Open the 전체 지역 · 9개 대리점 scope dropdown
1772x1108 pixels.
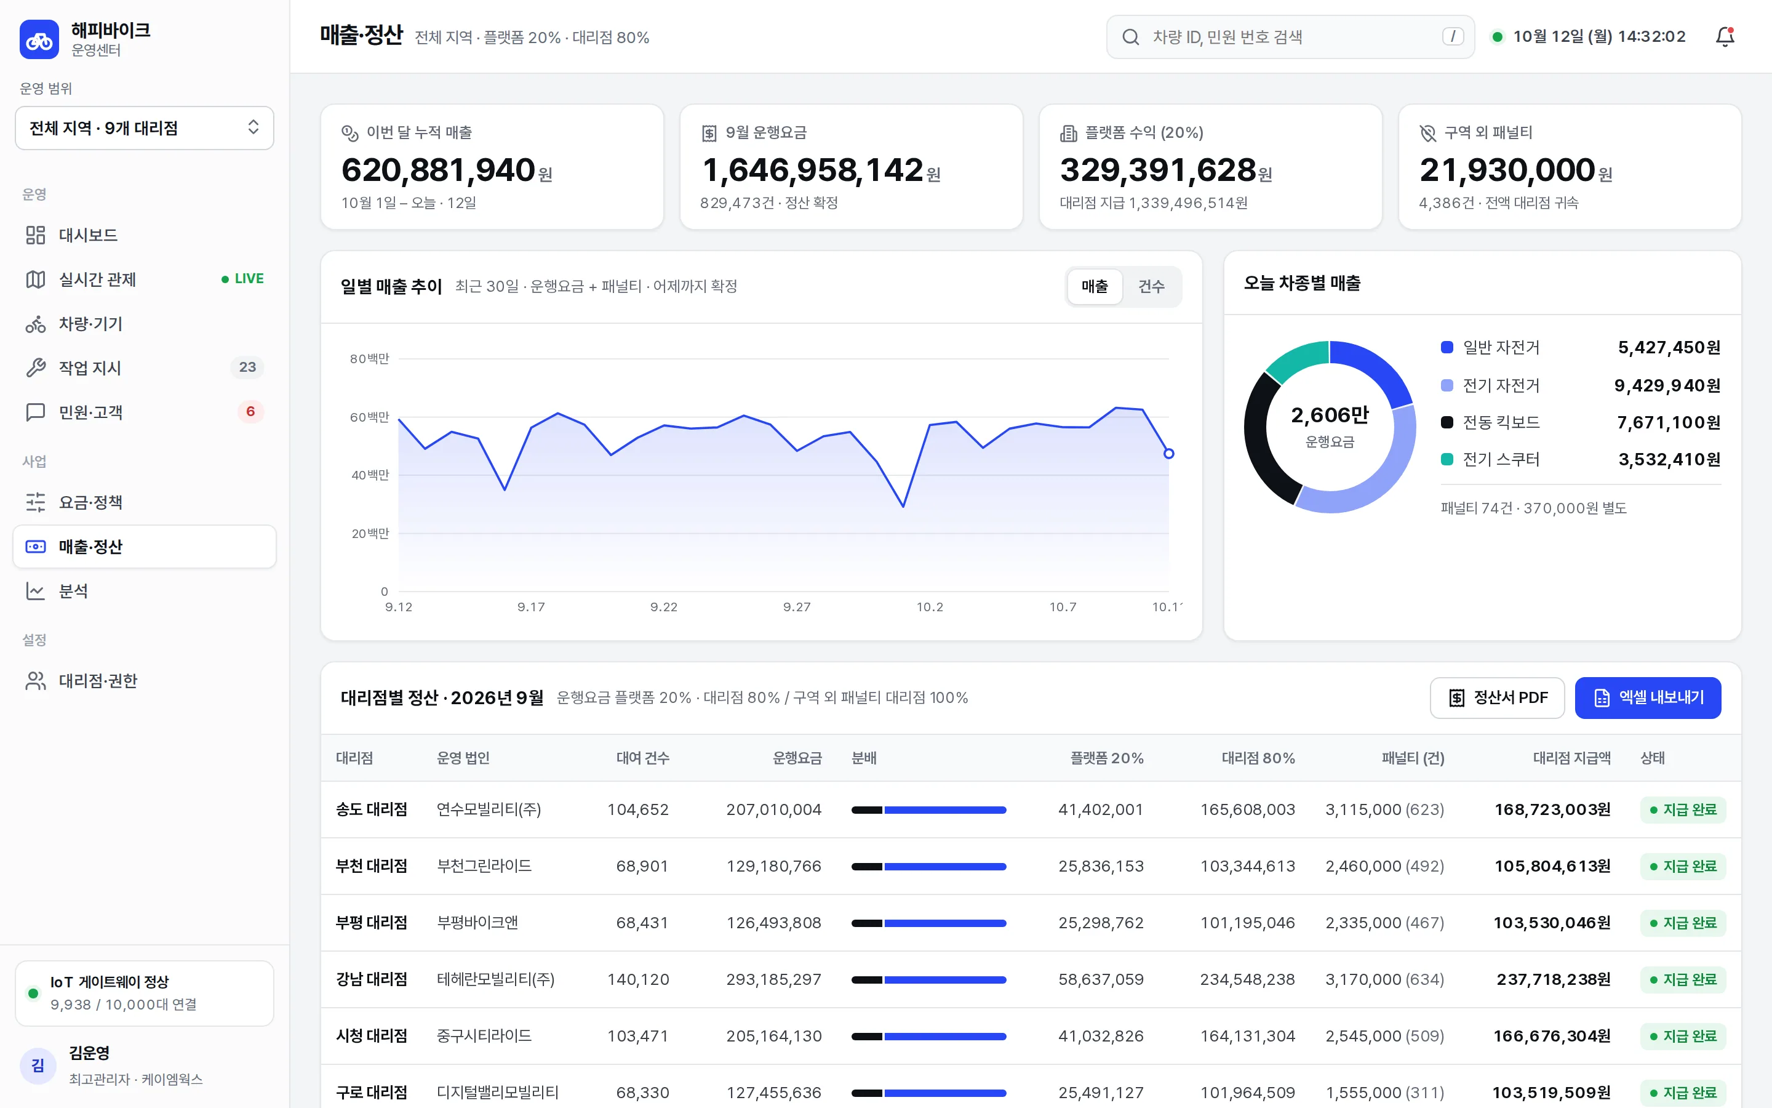click(x=144, y=128)
